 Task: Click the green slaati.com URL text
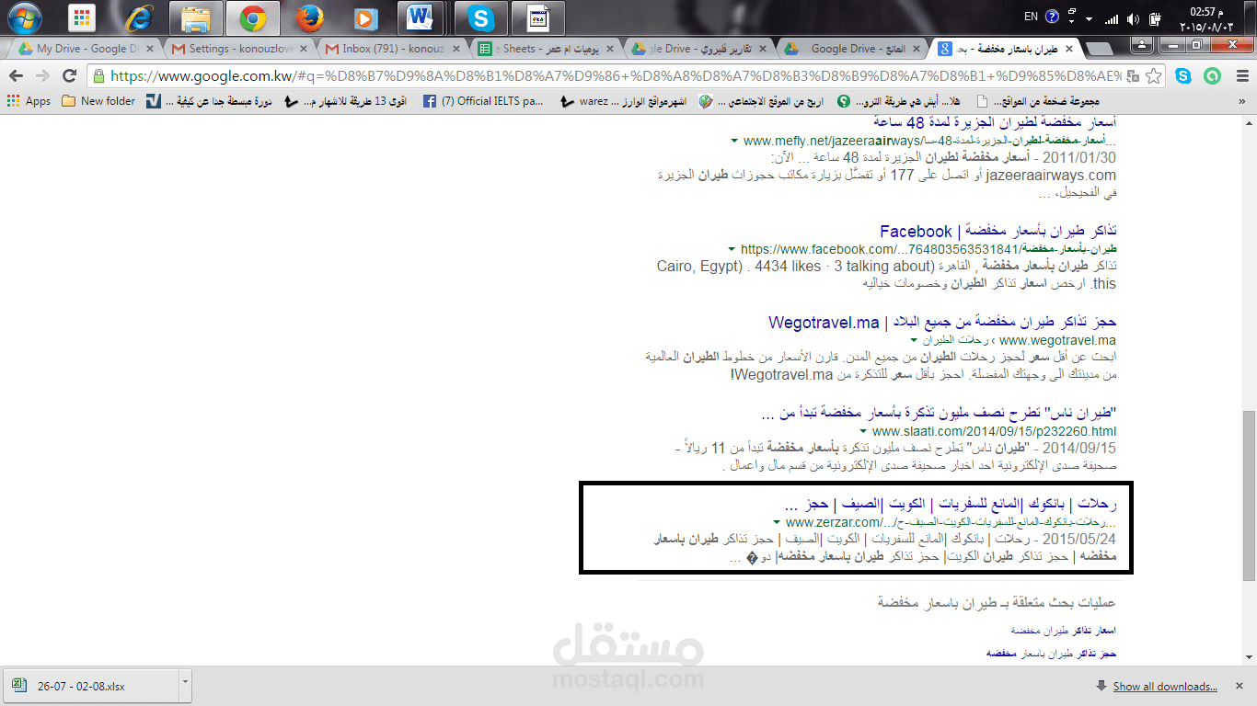[x=994, y=431]
